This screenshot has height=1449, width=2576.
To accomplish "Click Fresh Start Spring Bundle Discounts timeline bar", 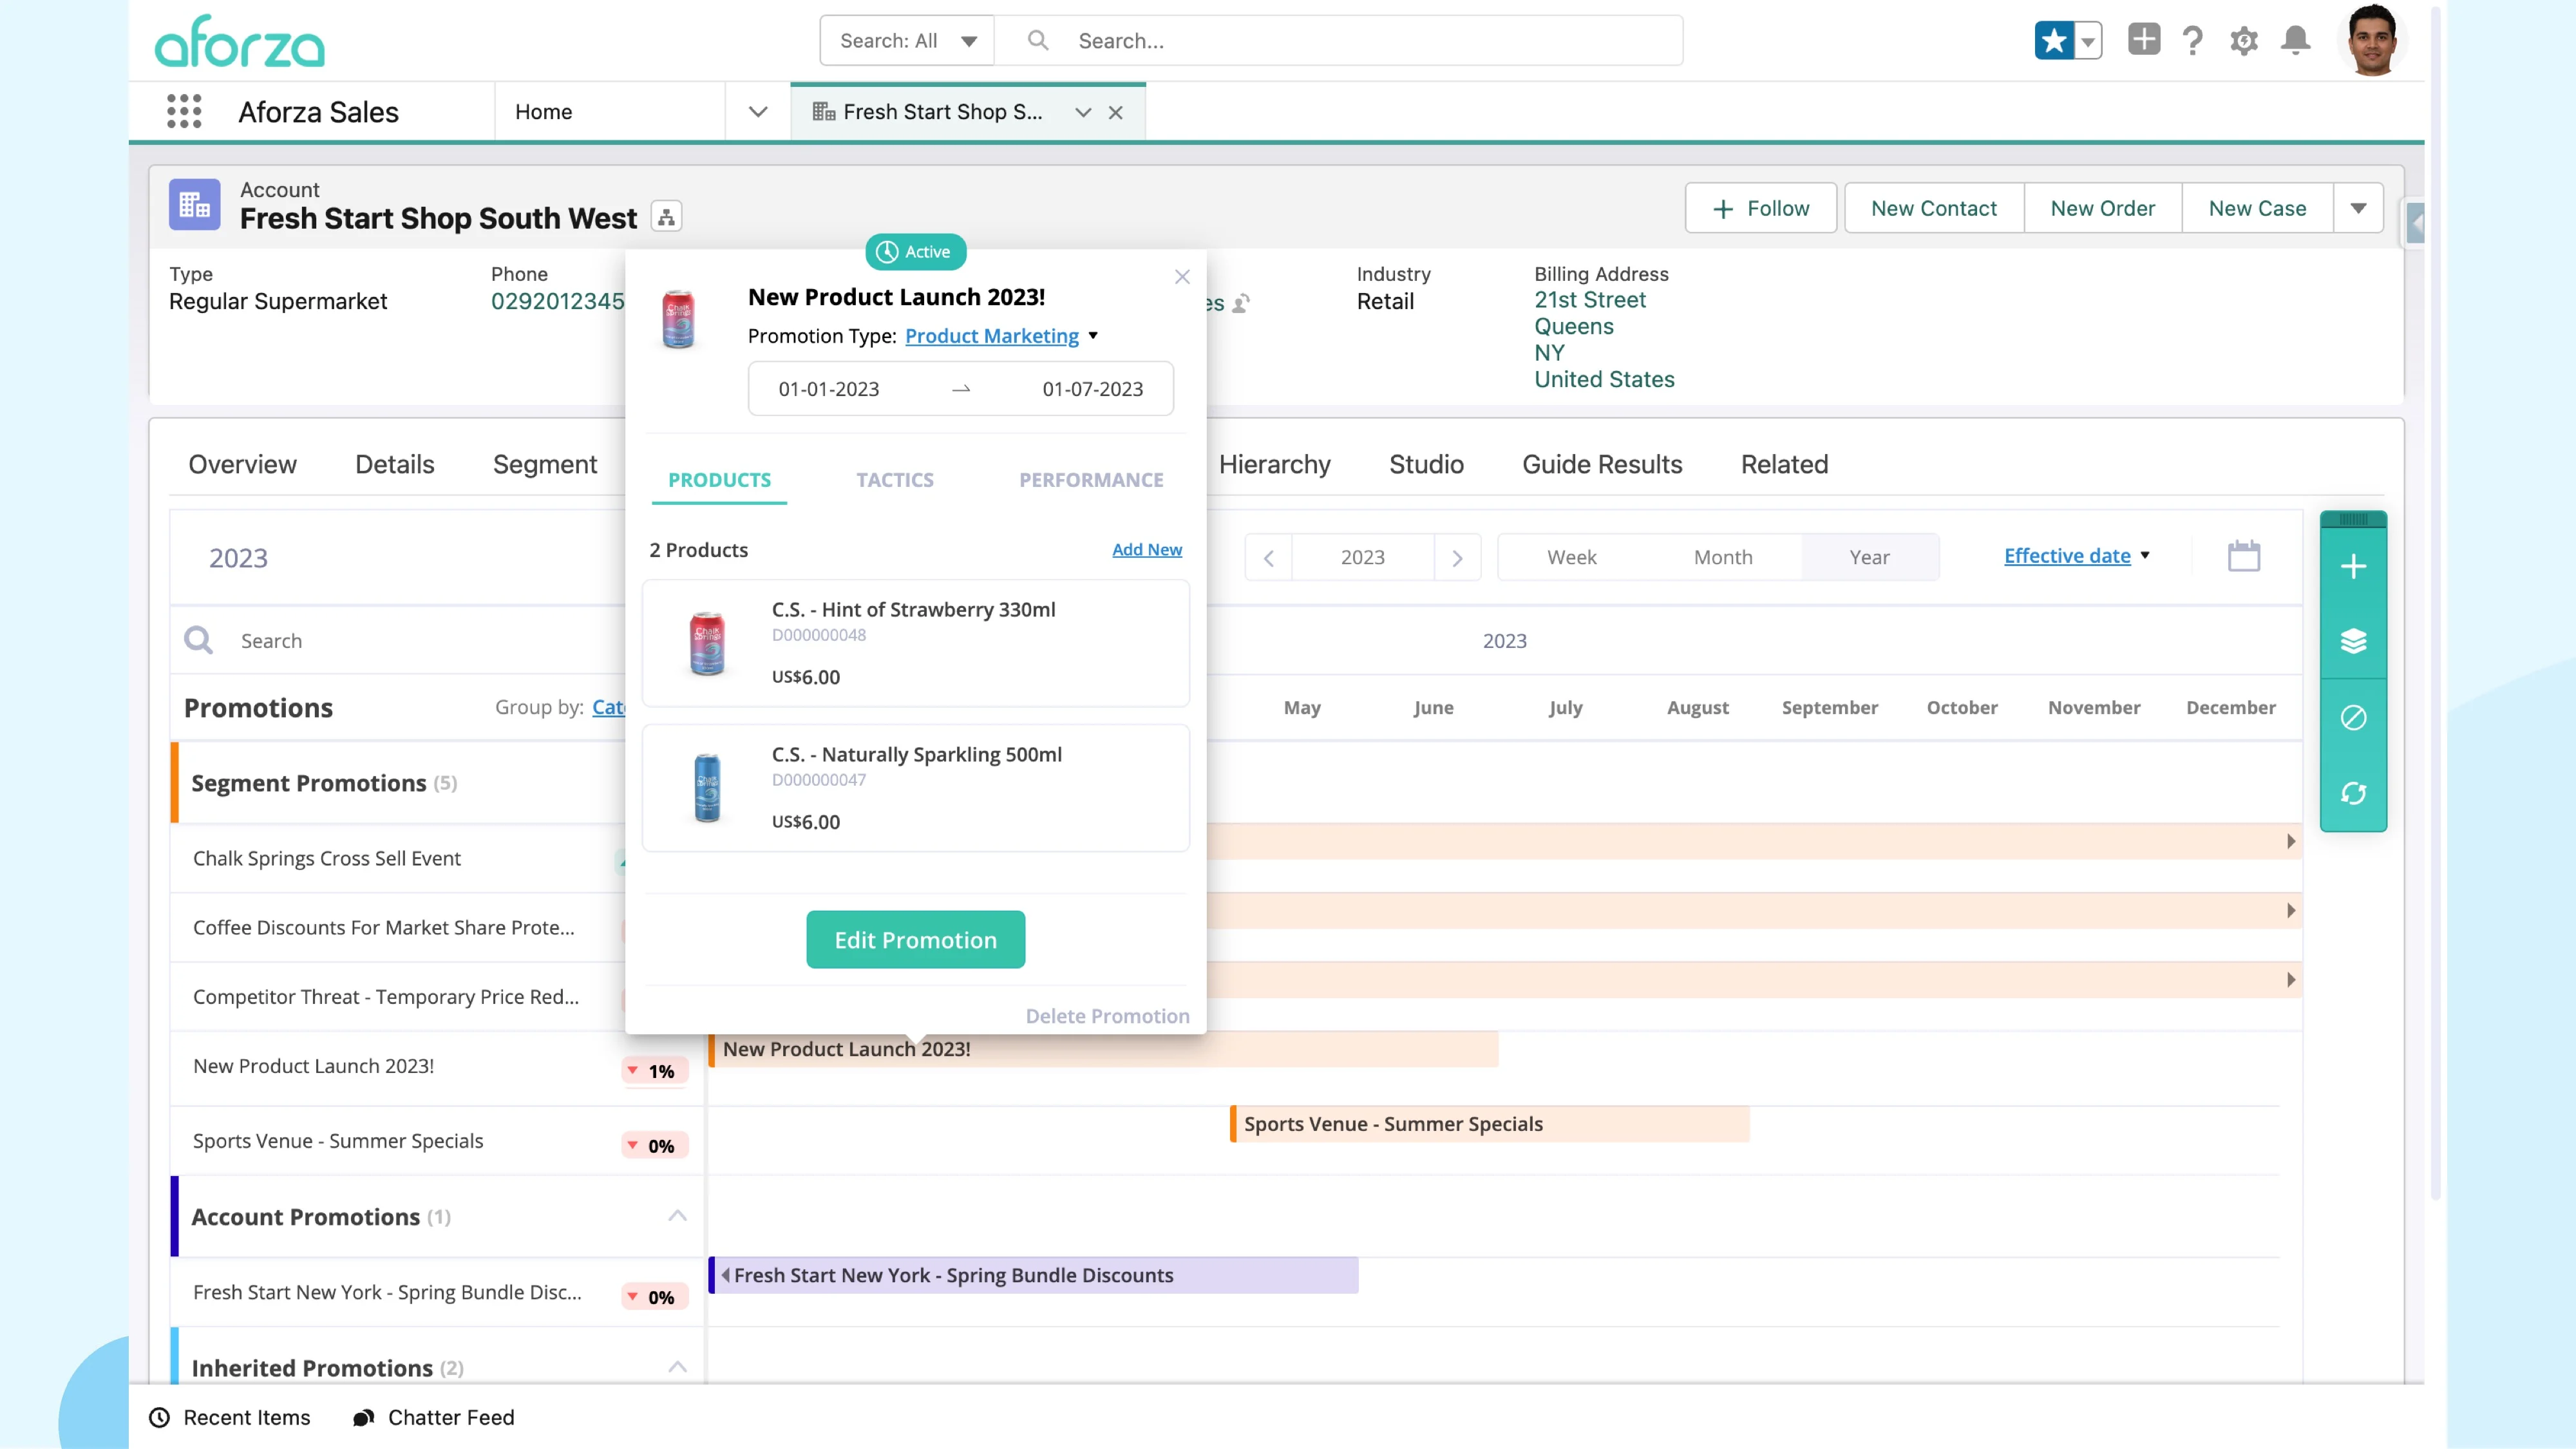I will point(1033,1275).
